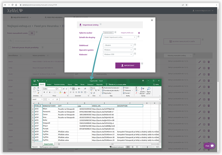
Task: Click Excel Share (Sdílet) icon
Action: point(156,84)
